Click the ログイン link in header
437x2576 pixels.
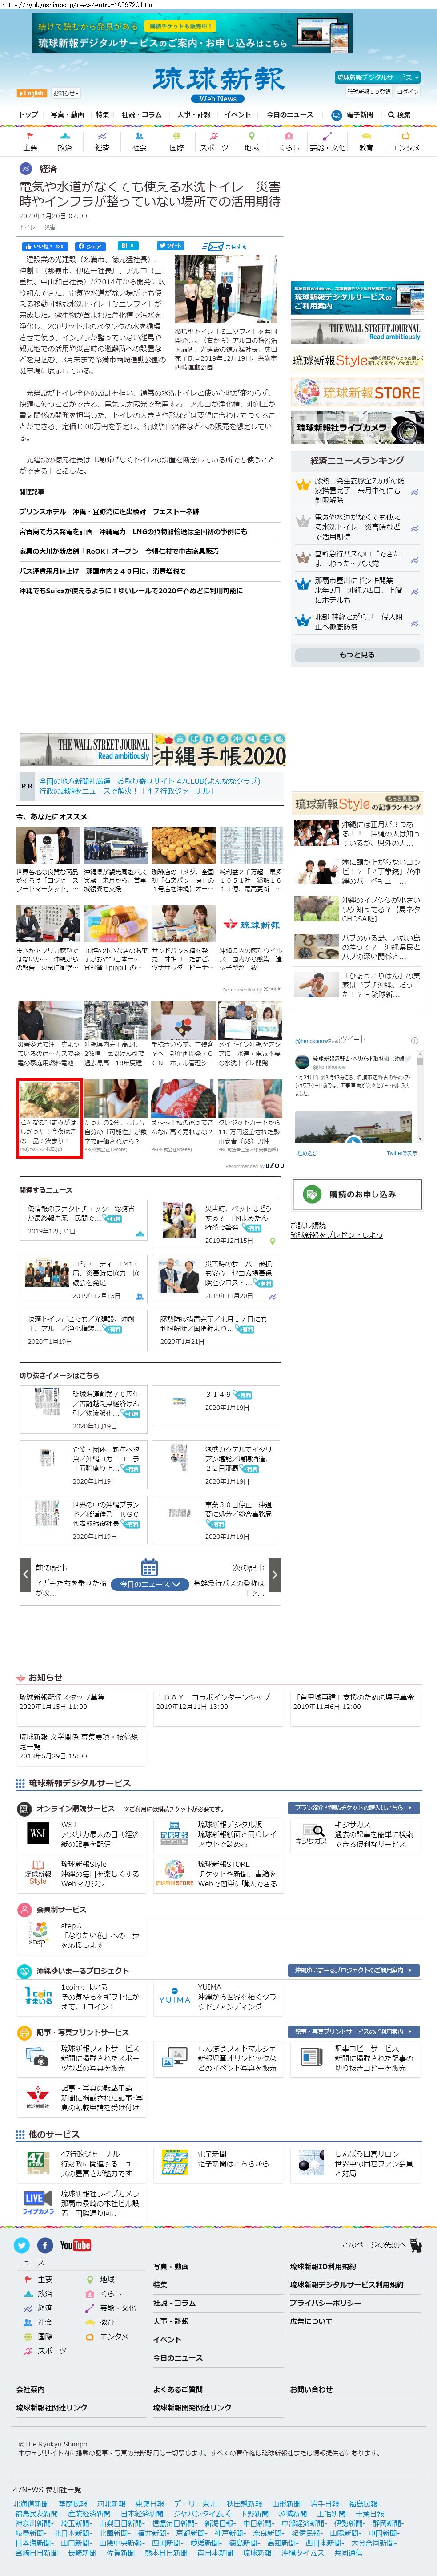408,92
